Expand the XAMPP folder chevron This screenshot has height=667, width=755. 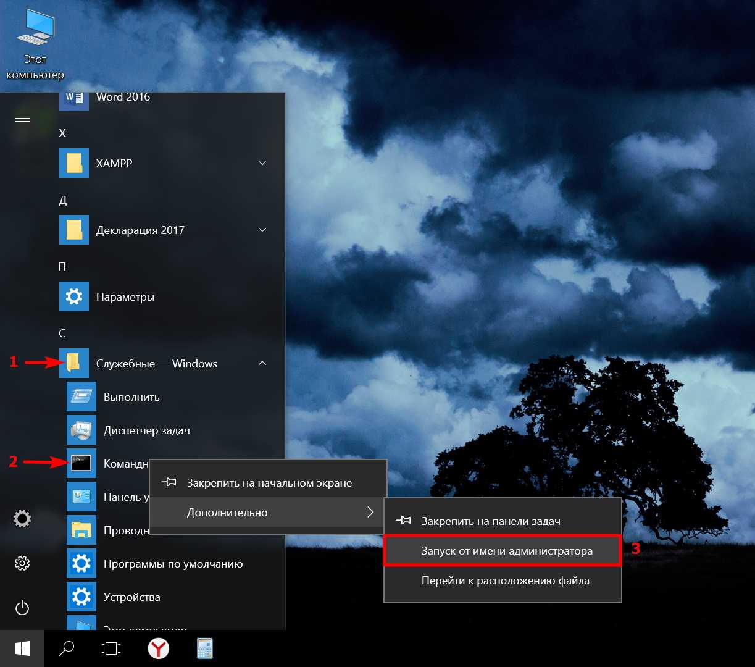tap(262, 163)
